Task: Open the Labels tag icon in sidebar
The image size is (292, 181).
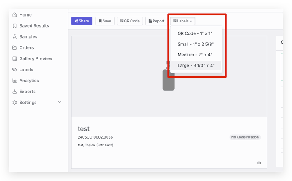Action: click(14, 70)
